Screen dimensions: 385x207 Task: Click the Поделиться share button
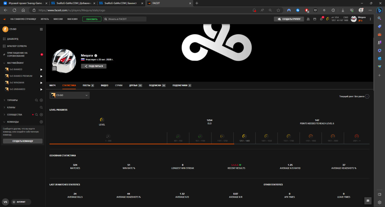click(94, 66)
